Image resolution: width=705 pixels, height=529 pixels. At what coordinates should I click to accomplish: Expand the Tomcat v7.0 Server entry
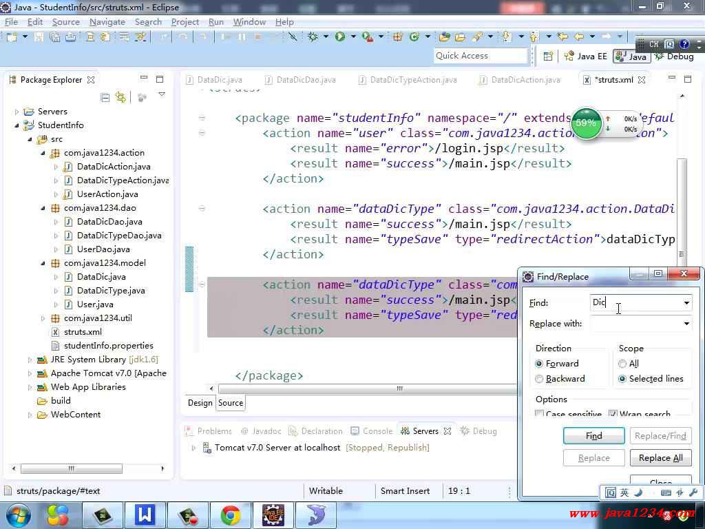[x=193, y=448]
